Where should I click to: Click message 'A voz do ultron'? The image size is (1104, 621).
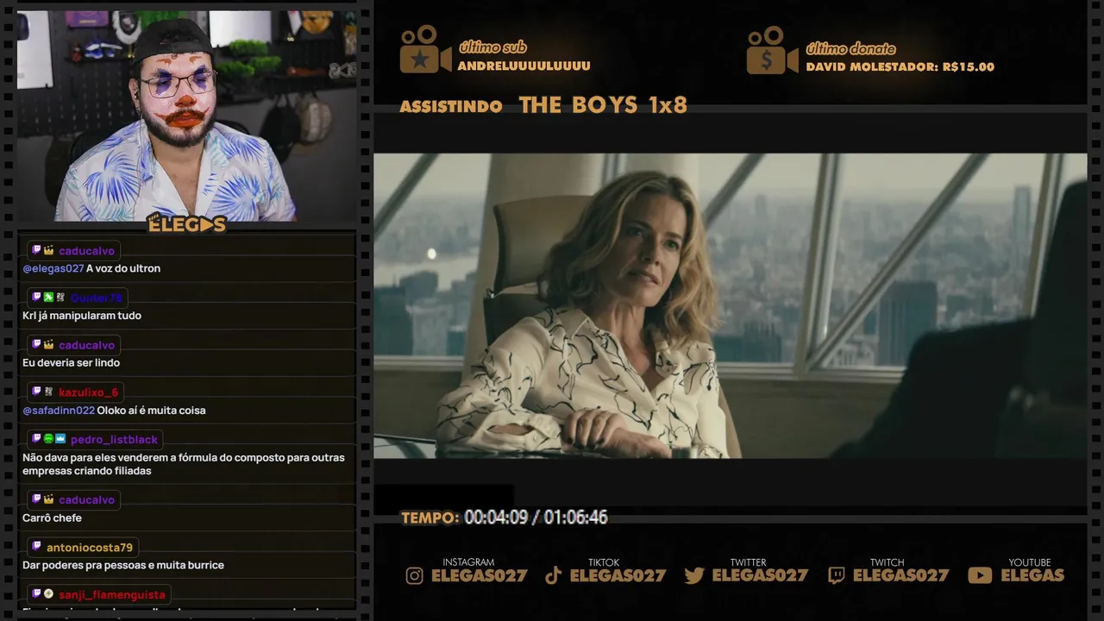123,268
